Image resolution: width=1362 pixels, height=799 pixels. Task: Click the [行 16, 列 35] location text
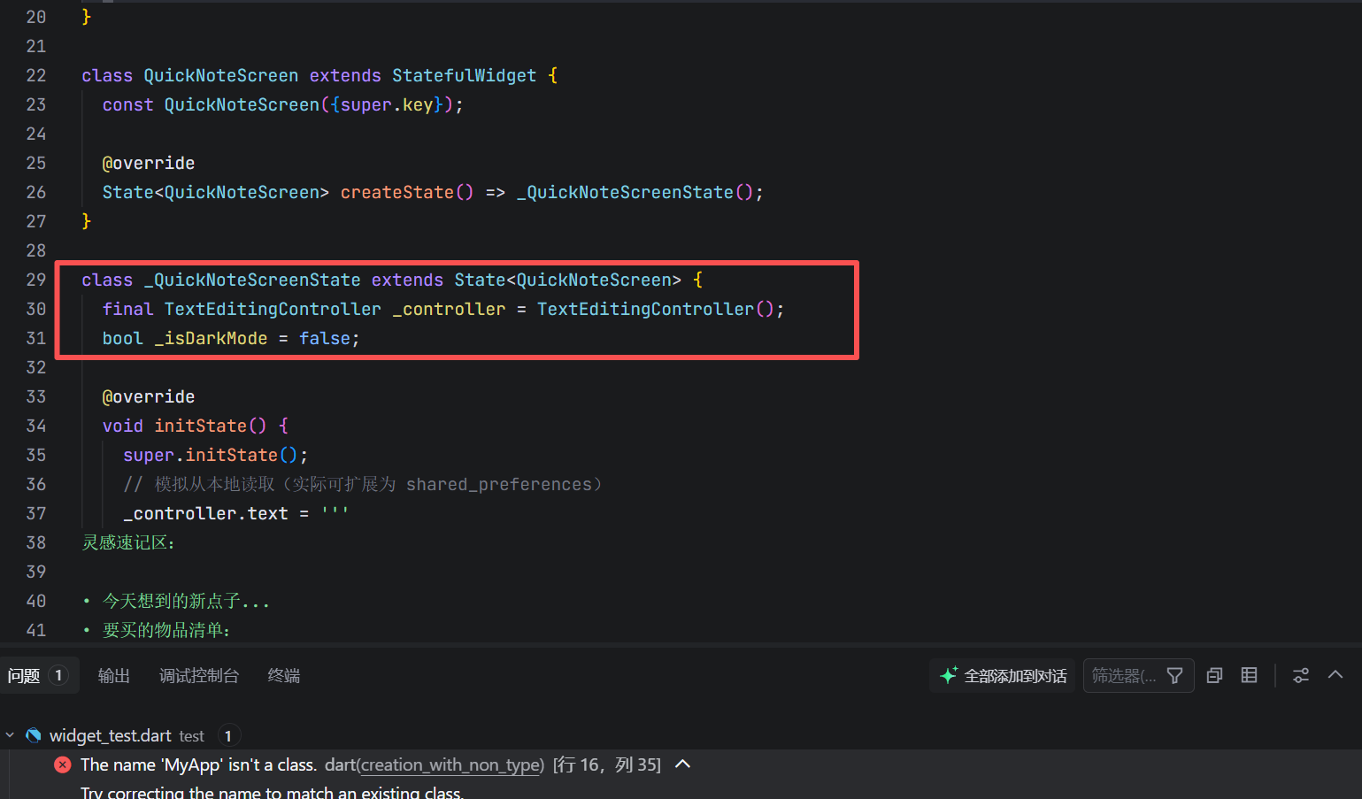point(607,764)
